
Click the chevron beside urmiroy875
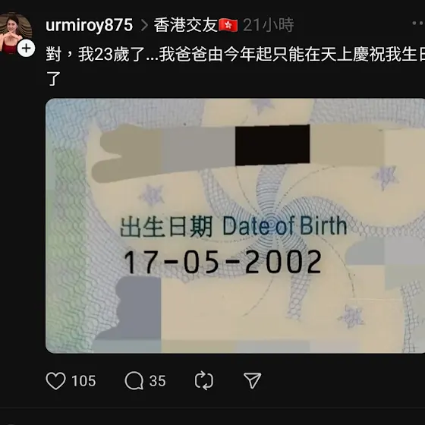point(144,26)
